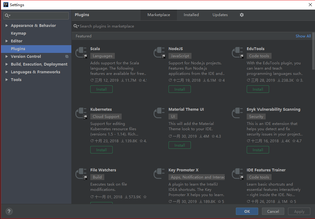The width and height of the screenshot is (315, 219).
Task: Click the JavaScript tag under NodeJS
Action: pos(180,56)
